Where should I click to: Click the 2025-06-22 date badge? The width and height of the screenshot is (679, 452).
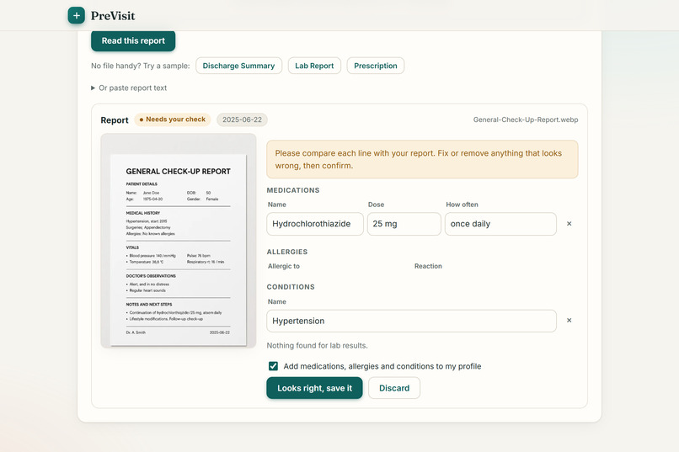pos(242,120)
